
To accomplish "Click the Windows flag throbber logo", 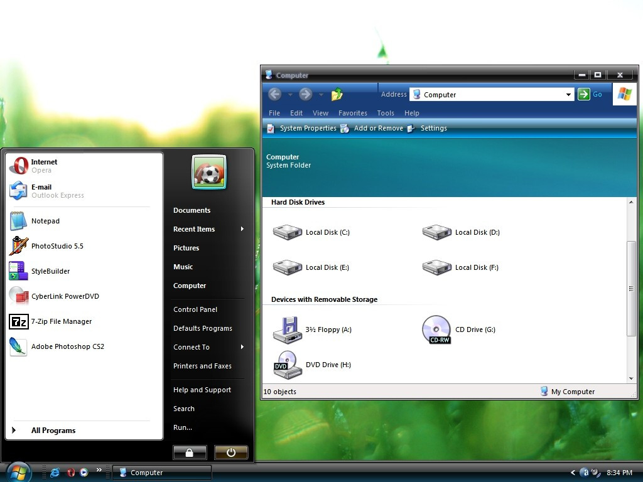I will (625, 94).
